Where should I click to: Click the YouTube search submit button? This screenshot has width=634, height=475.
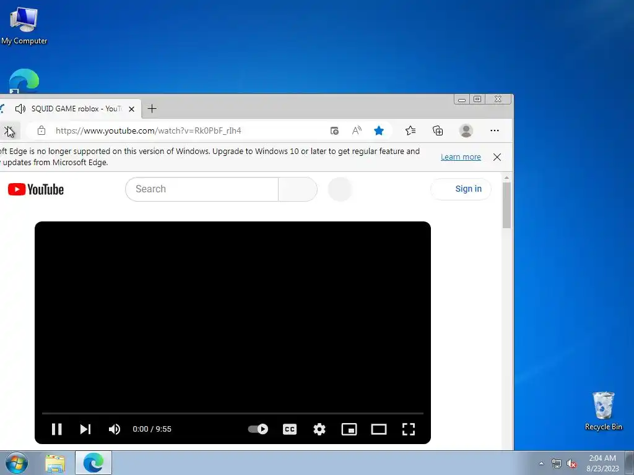[298, 189]
